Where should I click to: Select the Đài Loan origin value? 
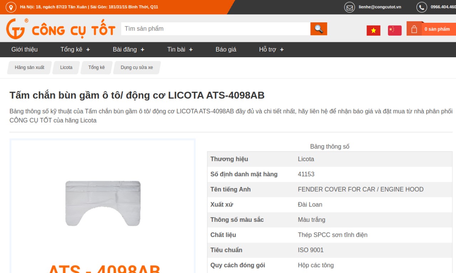pos(310,205)
